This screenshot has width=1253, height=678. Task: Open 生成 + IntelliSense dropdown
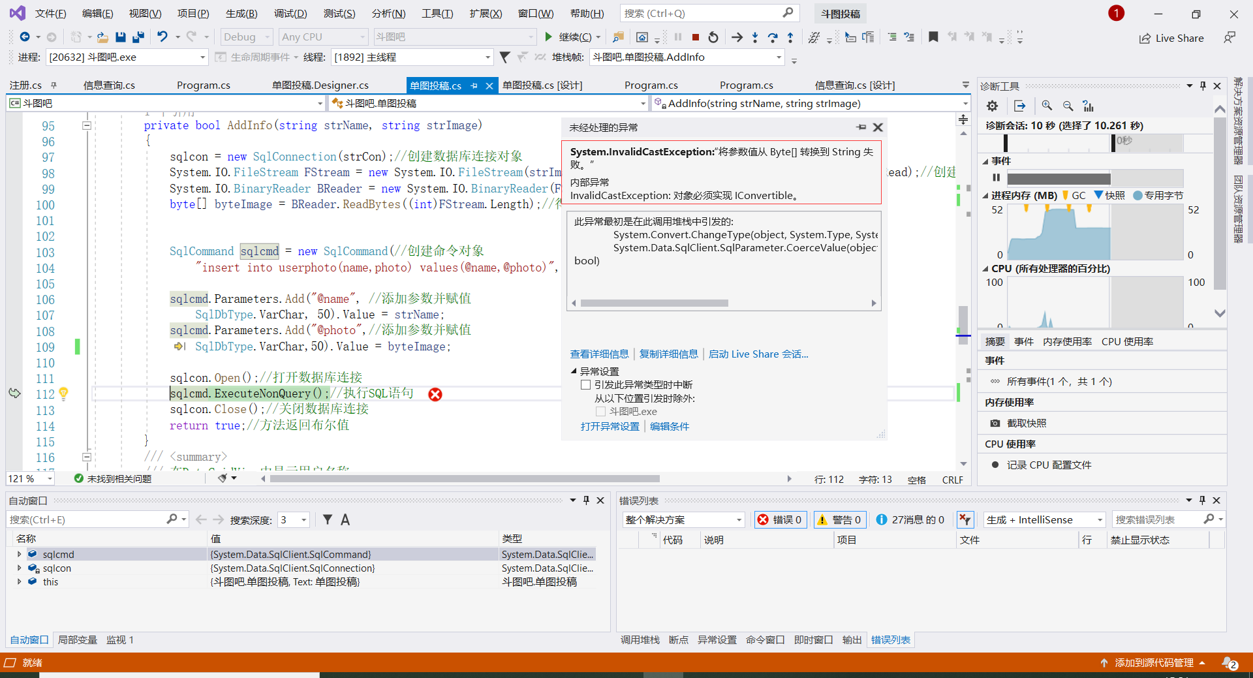click(1044, 519)
